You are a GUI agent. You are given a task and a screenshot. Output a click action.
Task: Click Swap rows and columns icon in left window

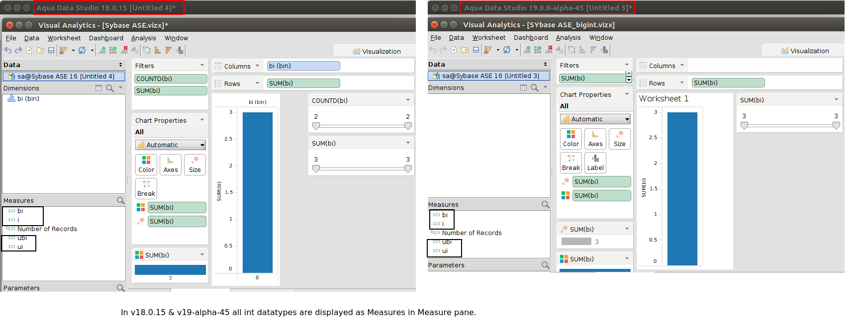(147, 50)
